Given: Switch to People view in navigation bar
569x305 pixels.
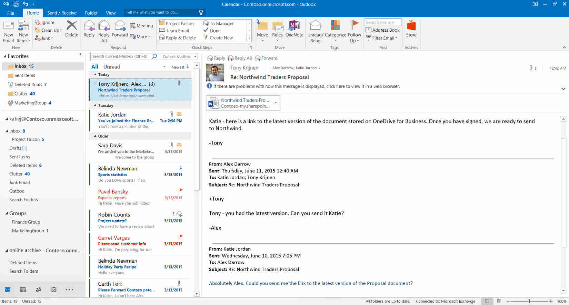Looking at the screenshot, I should click(x=38, y=290).
